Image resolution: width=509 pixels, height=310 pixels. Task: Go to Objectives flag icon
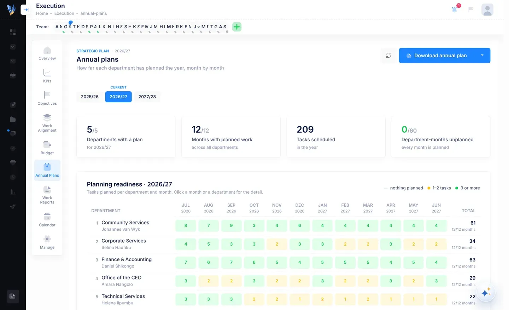(x=47, y=95)
